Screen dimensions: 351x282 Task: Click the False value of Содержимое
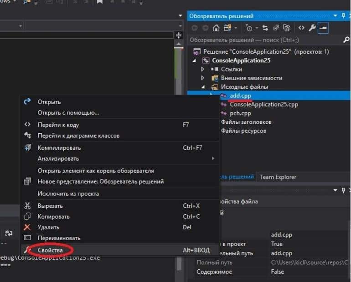pos(277,272)
